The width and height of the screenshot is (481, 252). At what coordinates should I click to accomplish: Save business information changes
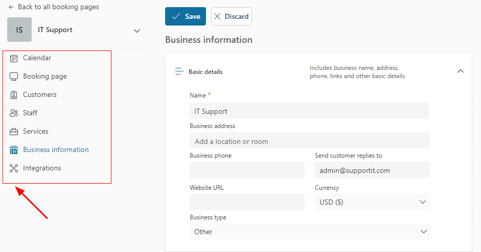[x=186, y=16]
